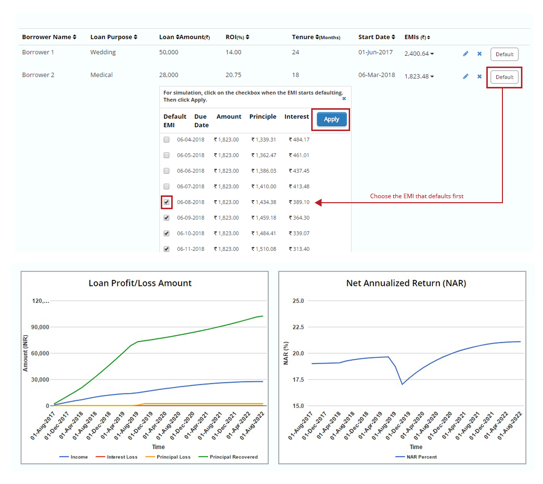Tick the 06-07-2018 EMI checkbox
543x484 pixels.
(167, 187)
